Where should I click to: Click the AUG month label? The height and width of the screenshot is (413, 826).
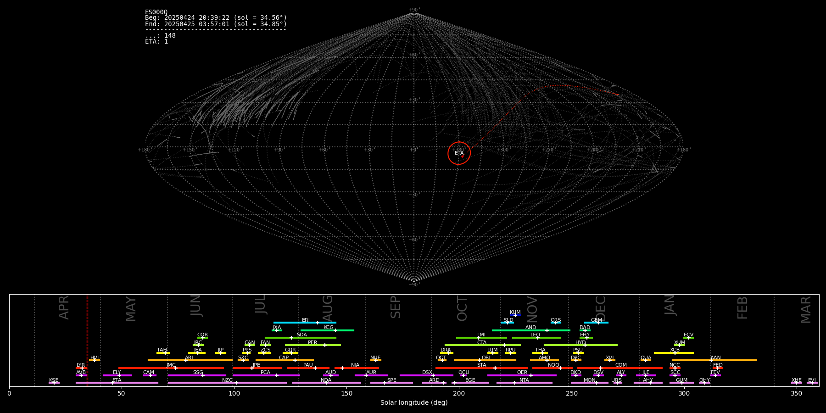pos(328,308)
